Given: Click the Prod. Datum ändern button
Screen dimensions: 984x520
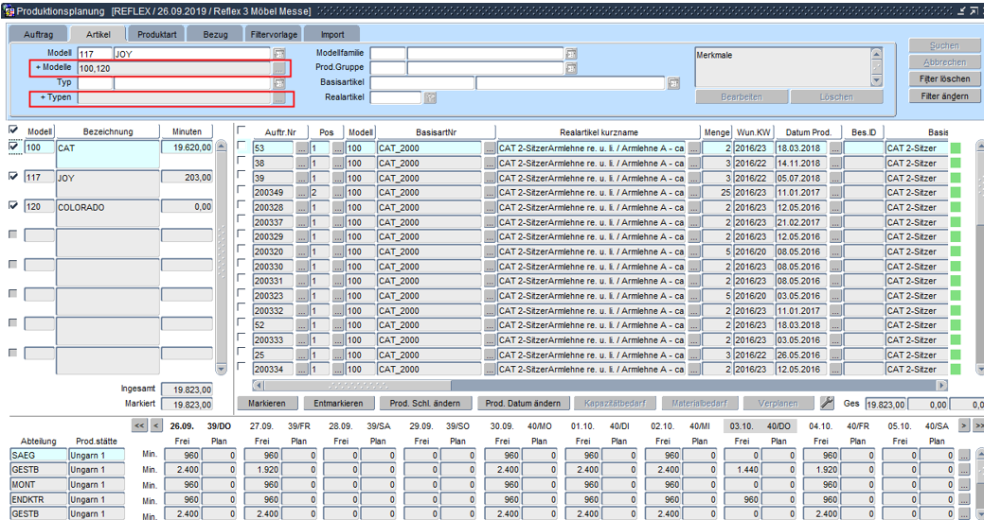Looking at the screenshot, I should [x=522, y=403].
